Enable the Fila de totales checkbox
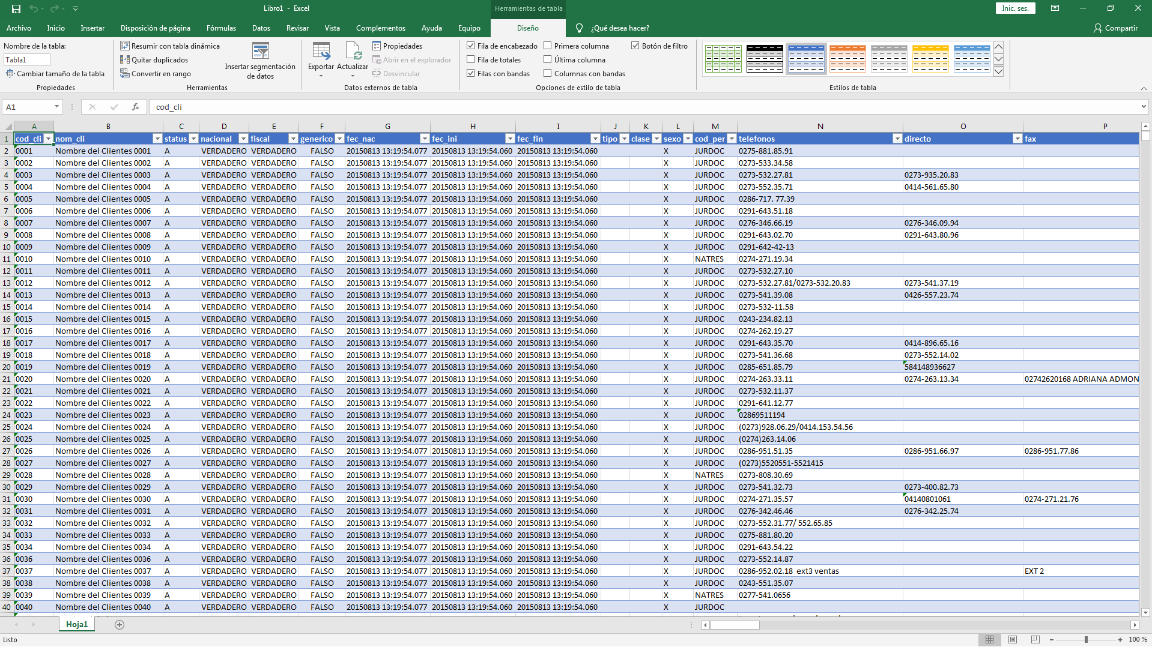Image resolution: width=1152 pixels, height=647 pixels. [471, 60]
